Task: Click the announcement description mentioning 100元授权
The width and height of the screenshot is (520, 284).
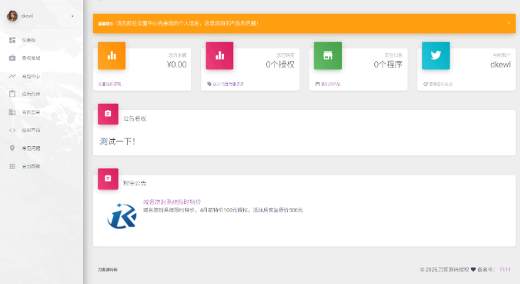Action: pyautogui.click(x=223, y=210)
